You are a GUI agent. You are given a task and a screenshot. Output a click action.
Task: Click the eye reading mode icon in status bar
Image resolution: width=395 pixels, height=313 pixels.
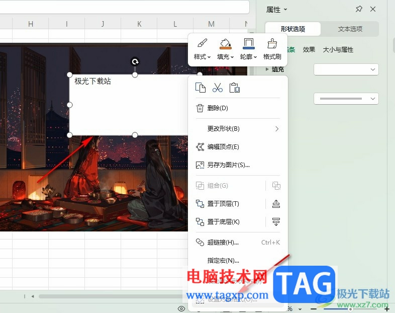(x=181, y=308)
